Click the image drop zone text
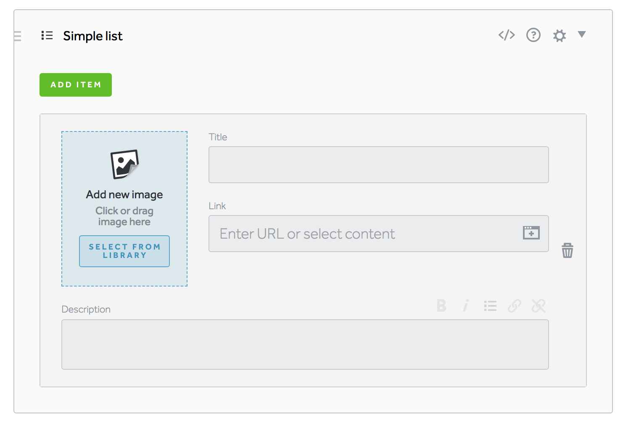Screen dimensions: 623x426 click(124, 216)
